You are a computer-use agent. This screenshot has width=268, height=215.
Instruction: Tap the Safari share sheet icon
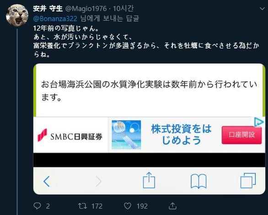149,180
